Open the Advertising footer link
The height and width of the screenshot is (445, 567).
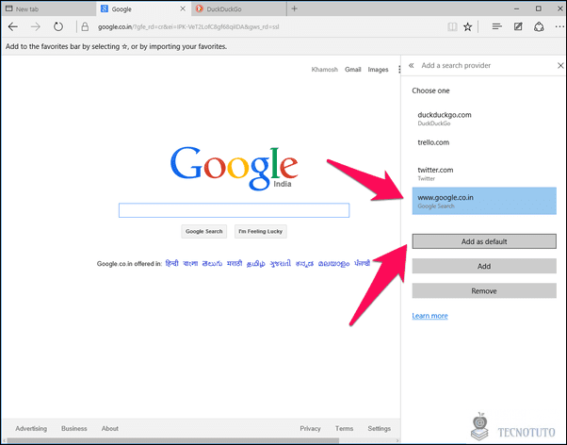point(31,428)
